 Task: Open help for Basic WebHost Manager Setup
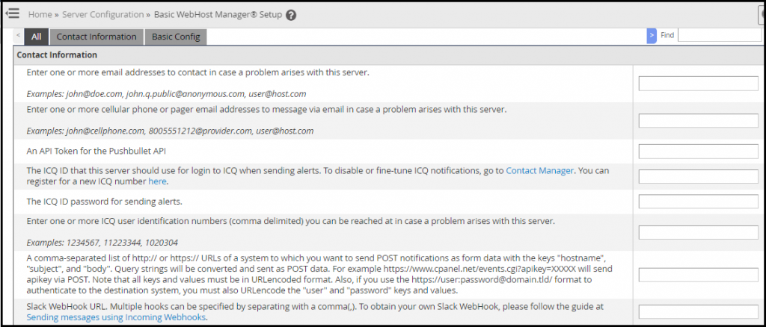(291, 15)
